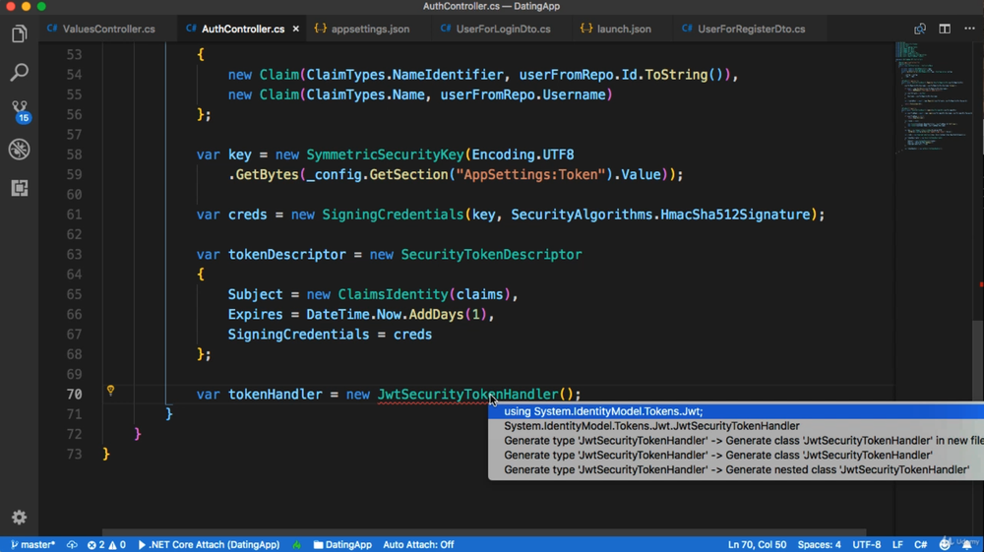Choose generate nested class option
Screen dimensions: 984x552
click(736, 469)
